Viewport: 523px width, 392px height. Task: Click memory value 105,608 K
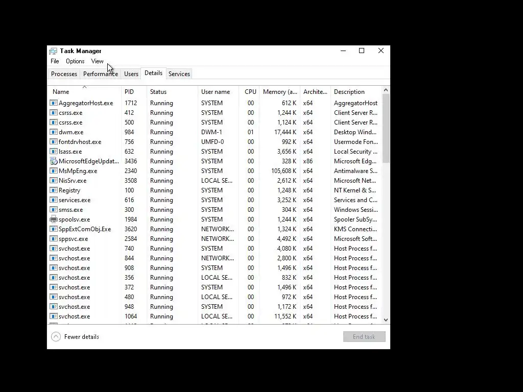coord(283,171)
